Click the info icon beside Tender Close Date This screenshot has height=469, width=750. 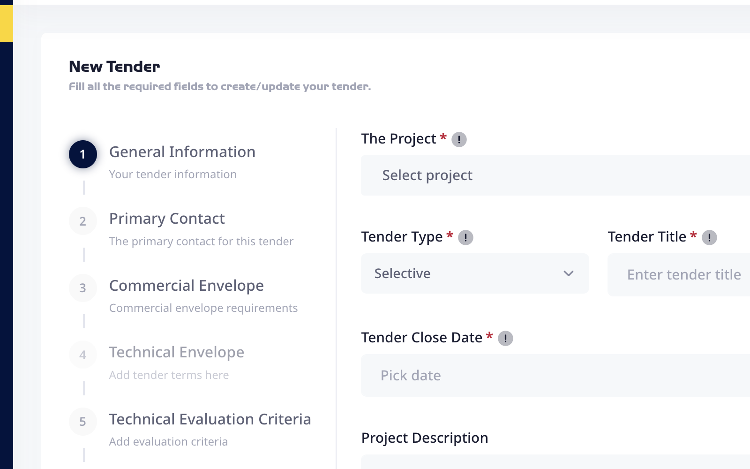click(x=505, y=339)
